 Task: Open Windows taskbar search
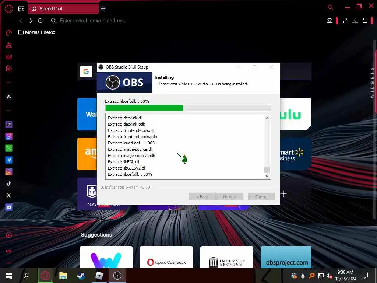27,276
